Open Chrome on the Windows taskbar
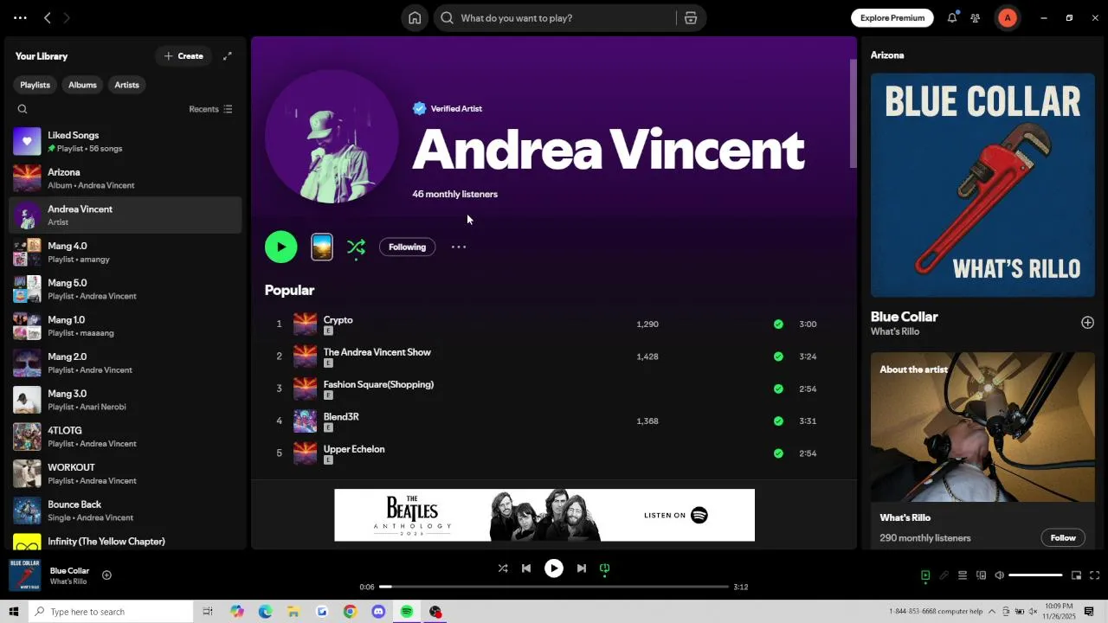The width and height of the screenshot is (1108, 623). click(x=350, y=612)
